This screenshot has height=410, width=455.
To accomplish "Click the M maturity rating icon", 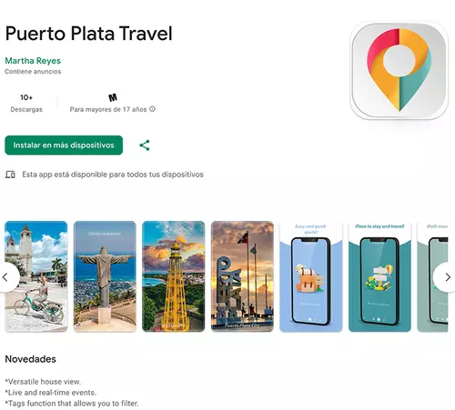I will pos(113,97).
